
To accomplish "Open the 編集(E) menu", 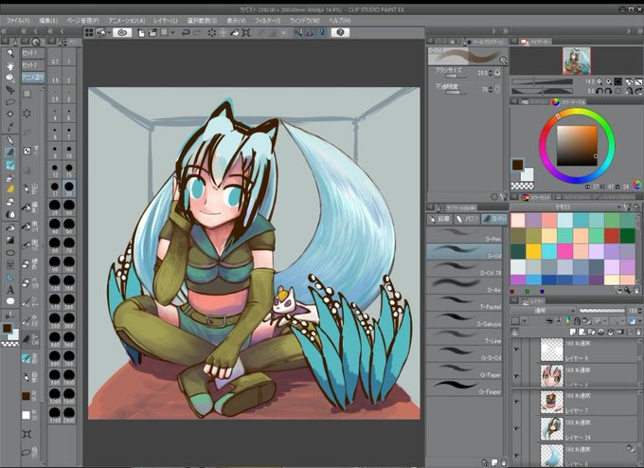I will [48, 20].
